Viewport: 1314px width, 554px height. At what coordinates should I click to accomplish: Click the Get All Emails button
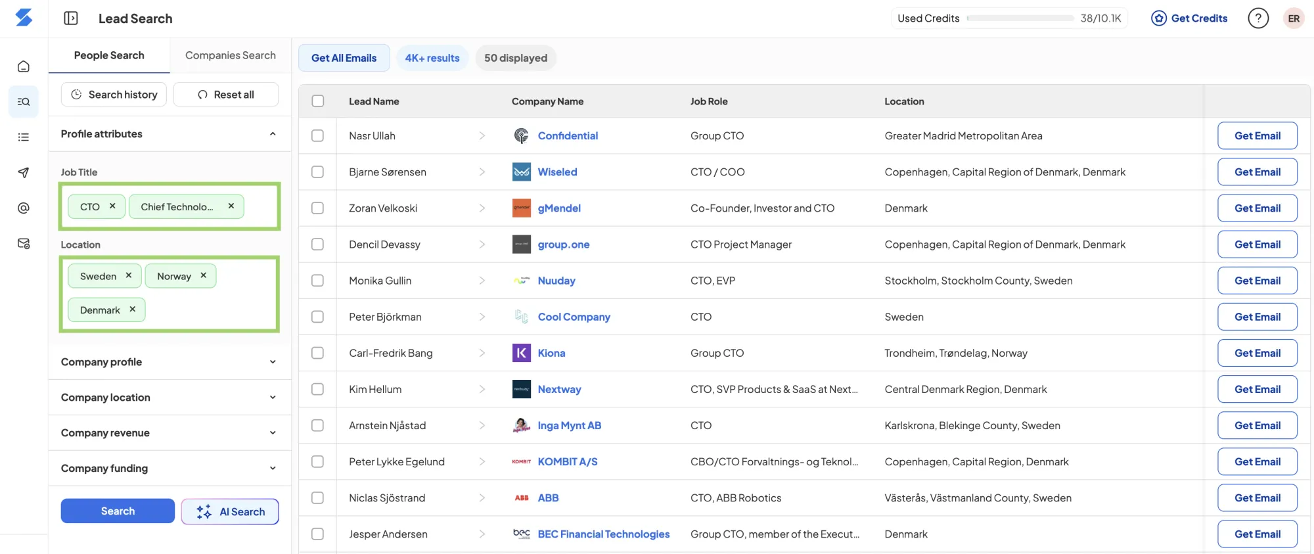[344, 58]
